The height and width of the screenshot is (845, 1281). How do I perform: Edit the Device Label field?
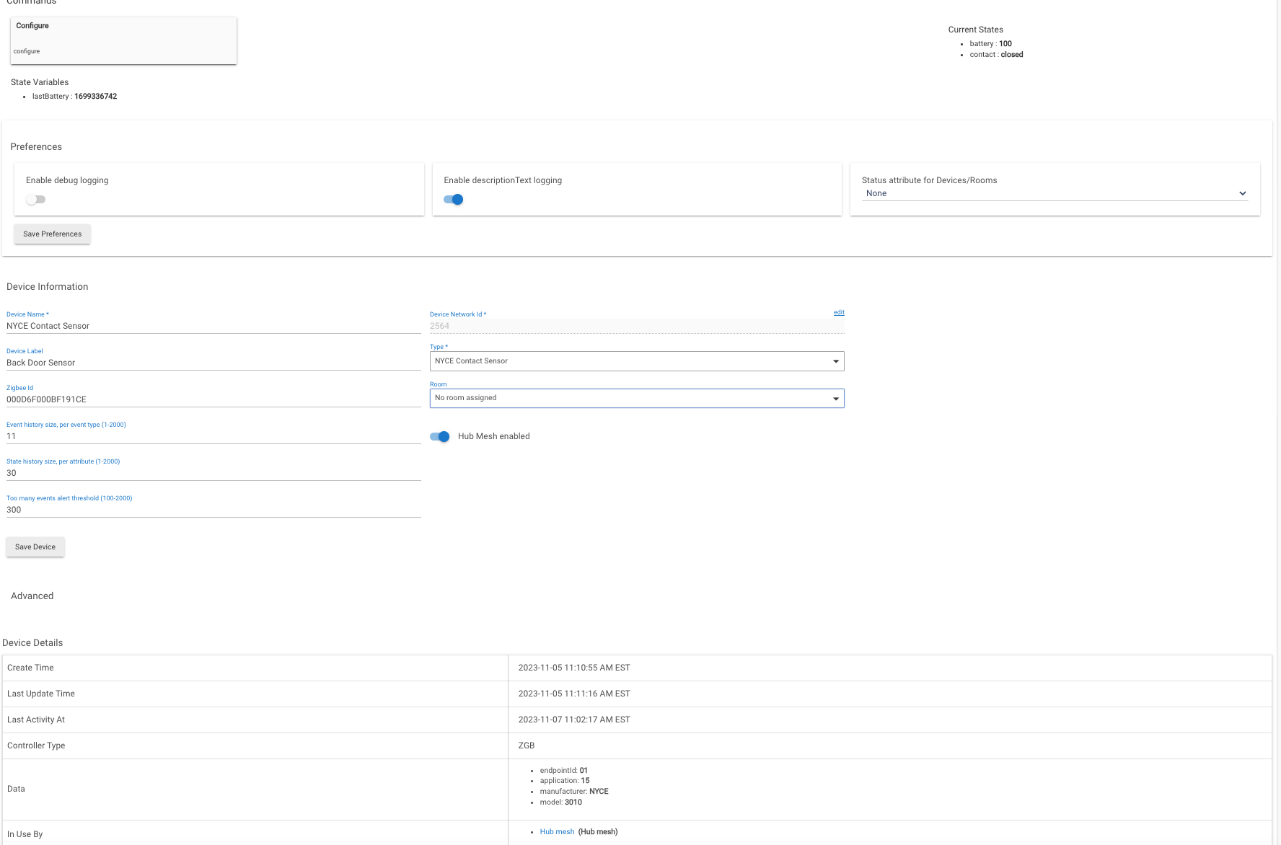point(213,363)
